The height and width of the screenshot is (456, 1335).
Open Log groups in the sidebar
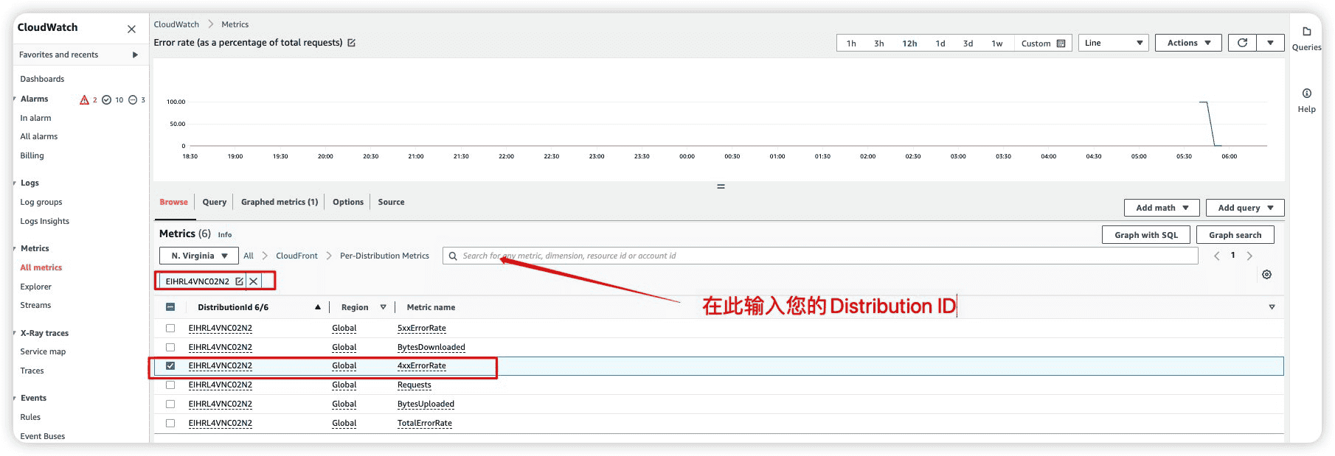click(x=41, y=202)
